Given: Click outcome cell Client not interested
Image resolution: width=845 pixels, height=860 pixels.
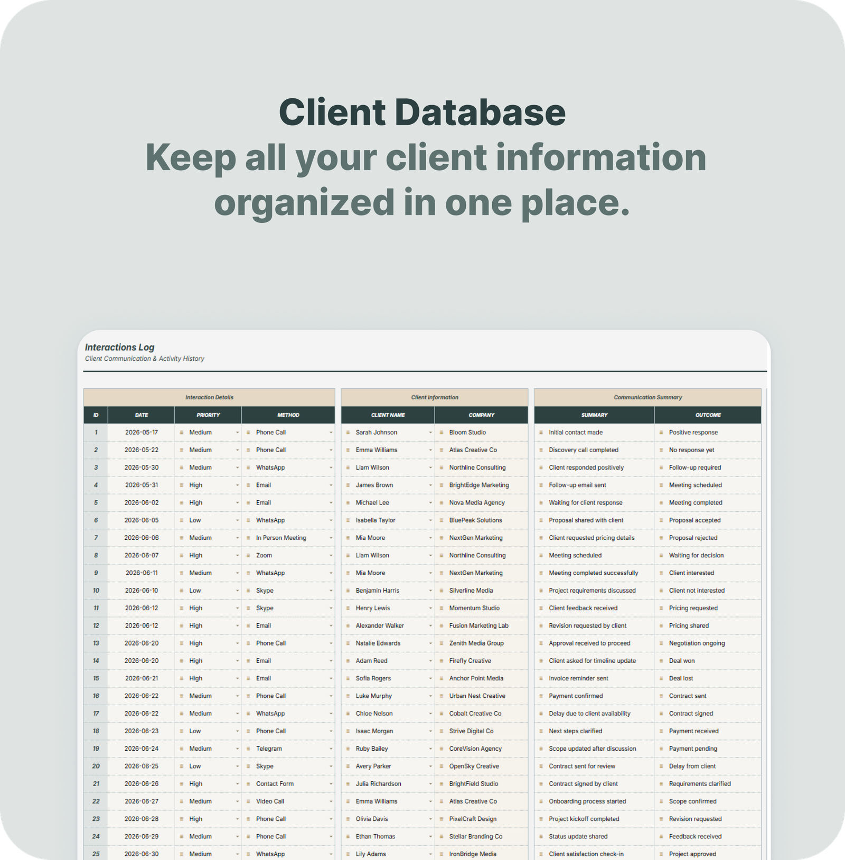Looking at the screenshot, I should point(708,591).
